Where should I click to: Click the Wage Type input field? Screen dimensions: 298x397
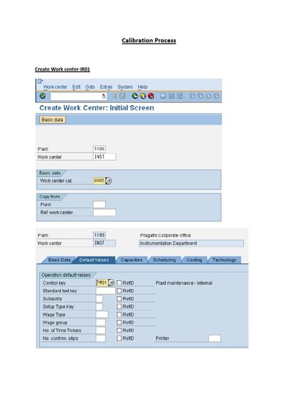coord(102,315)
